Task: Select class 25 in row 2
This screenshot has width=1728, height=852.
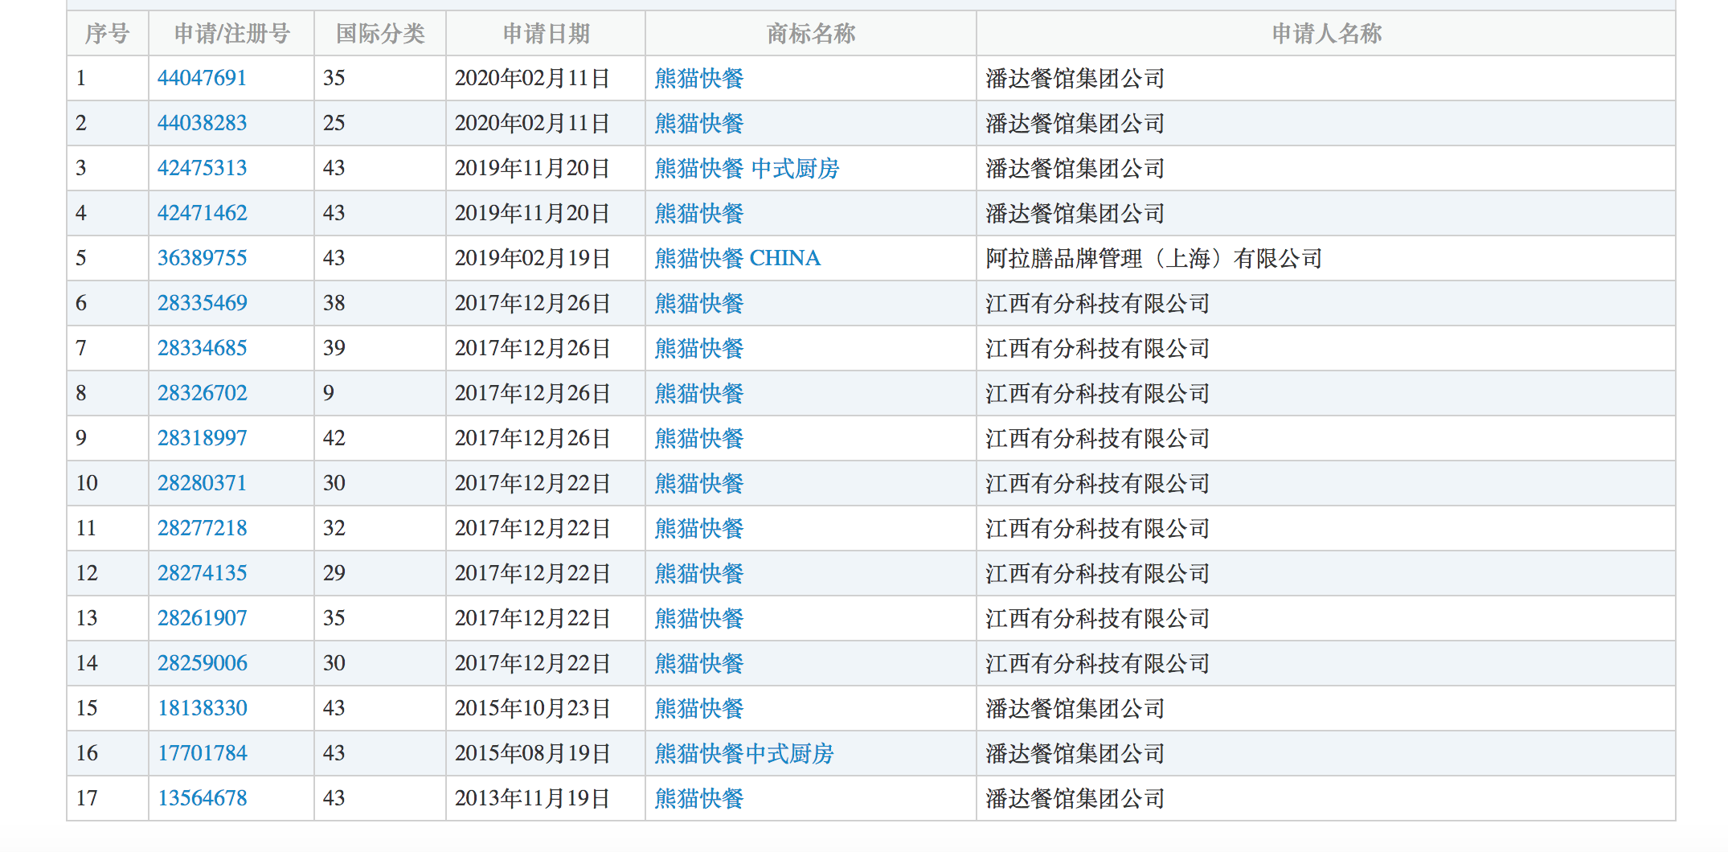Action: tap(334, 123)
